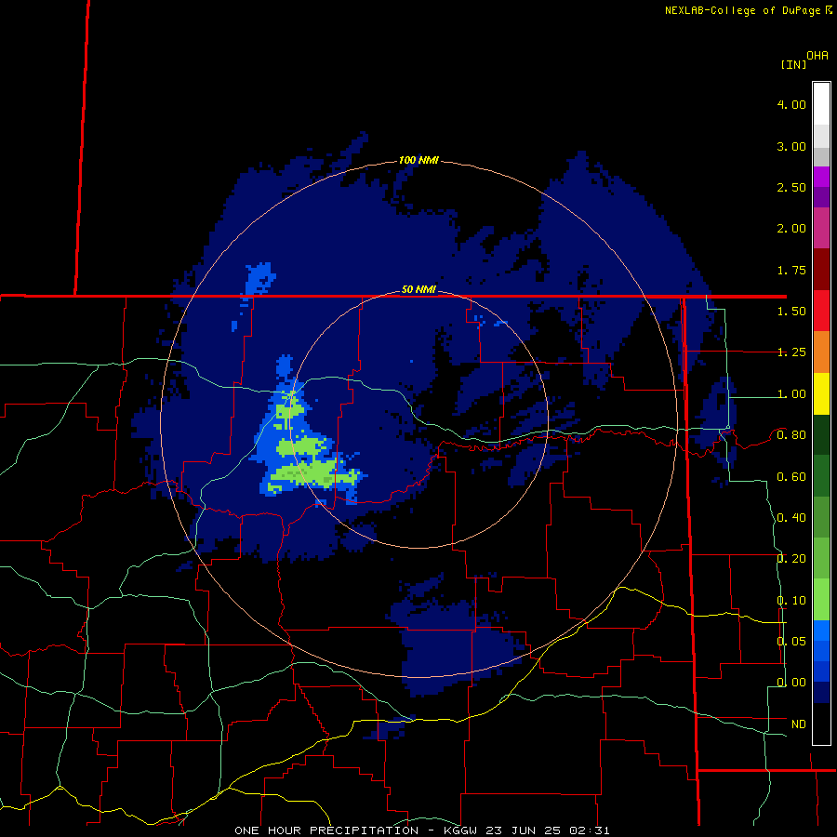
Task: Click the 2.50 scale value
Action: pyautogui.click(x=791, y=187)
